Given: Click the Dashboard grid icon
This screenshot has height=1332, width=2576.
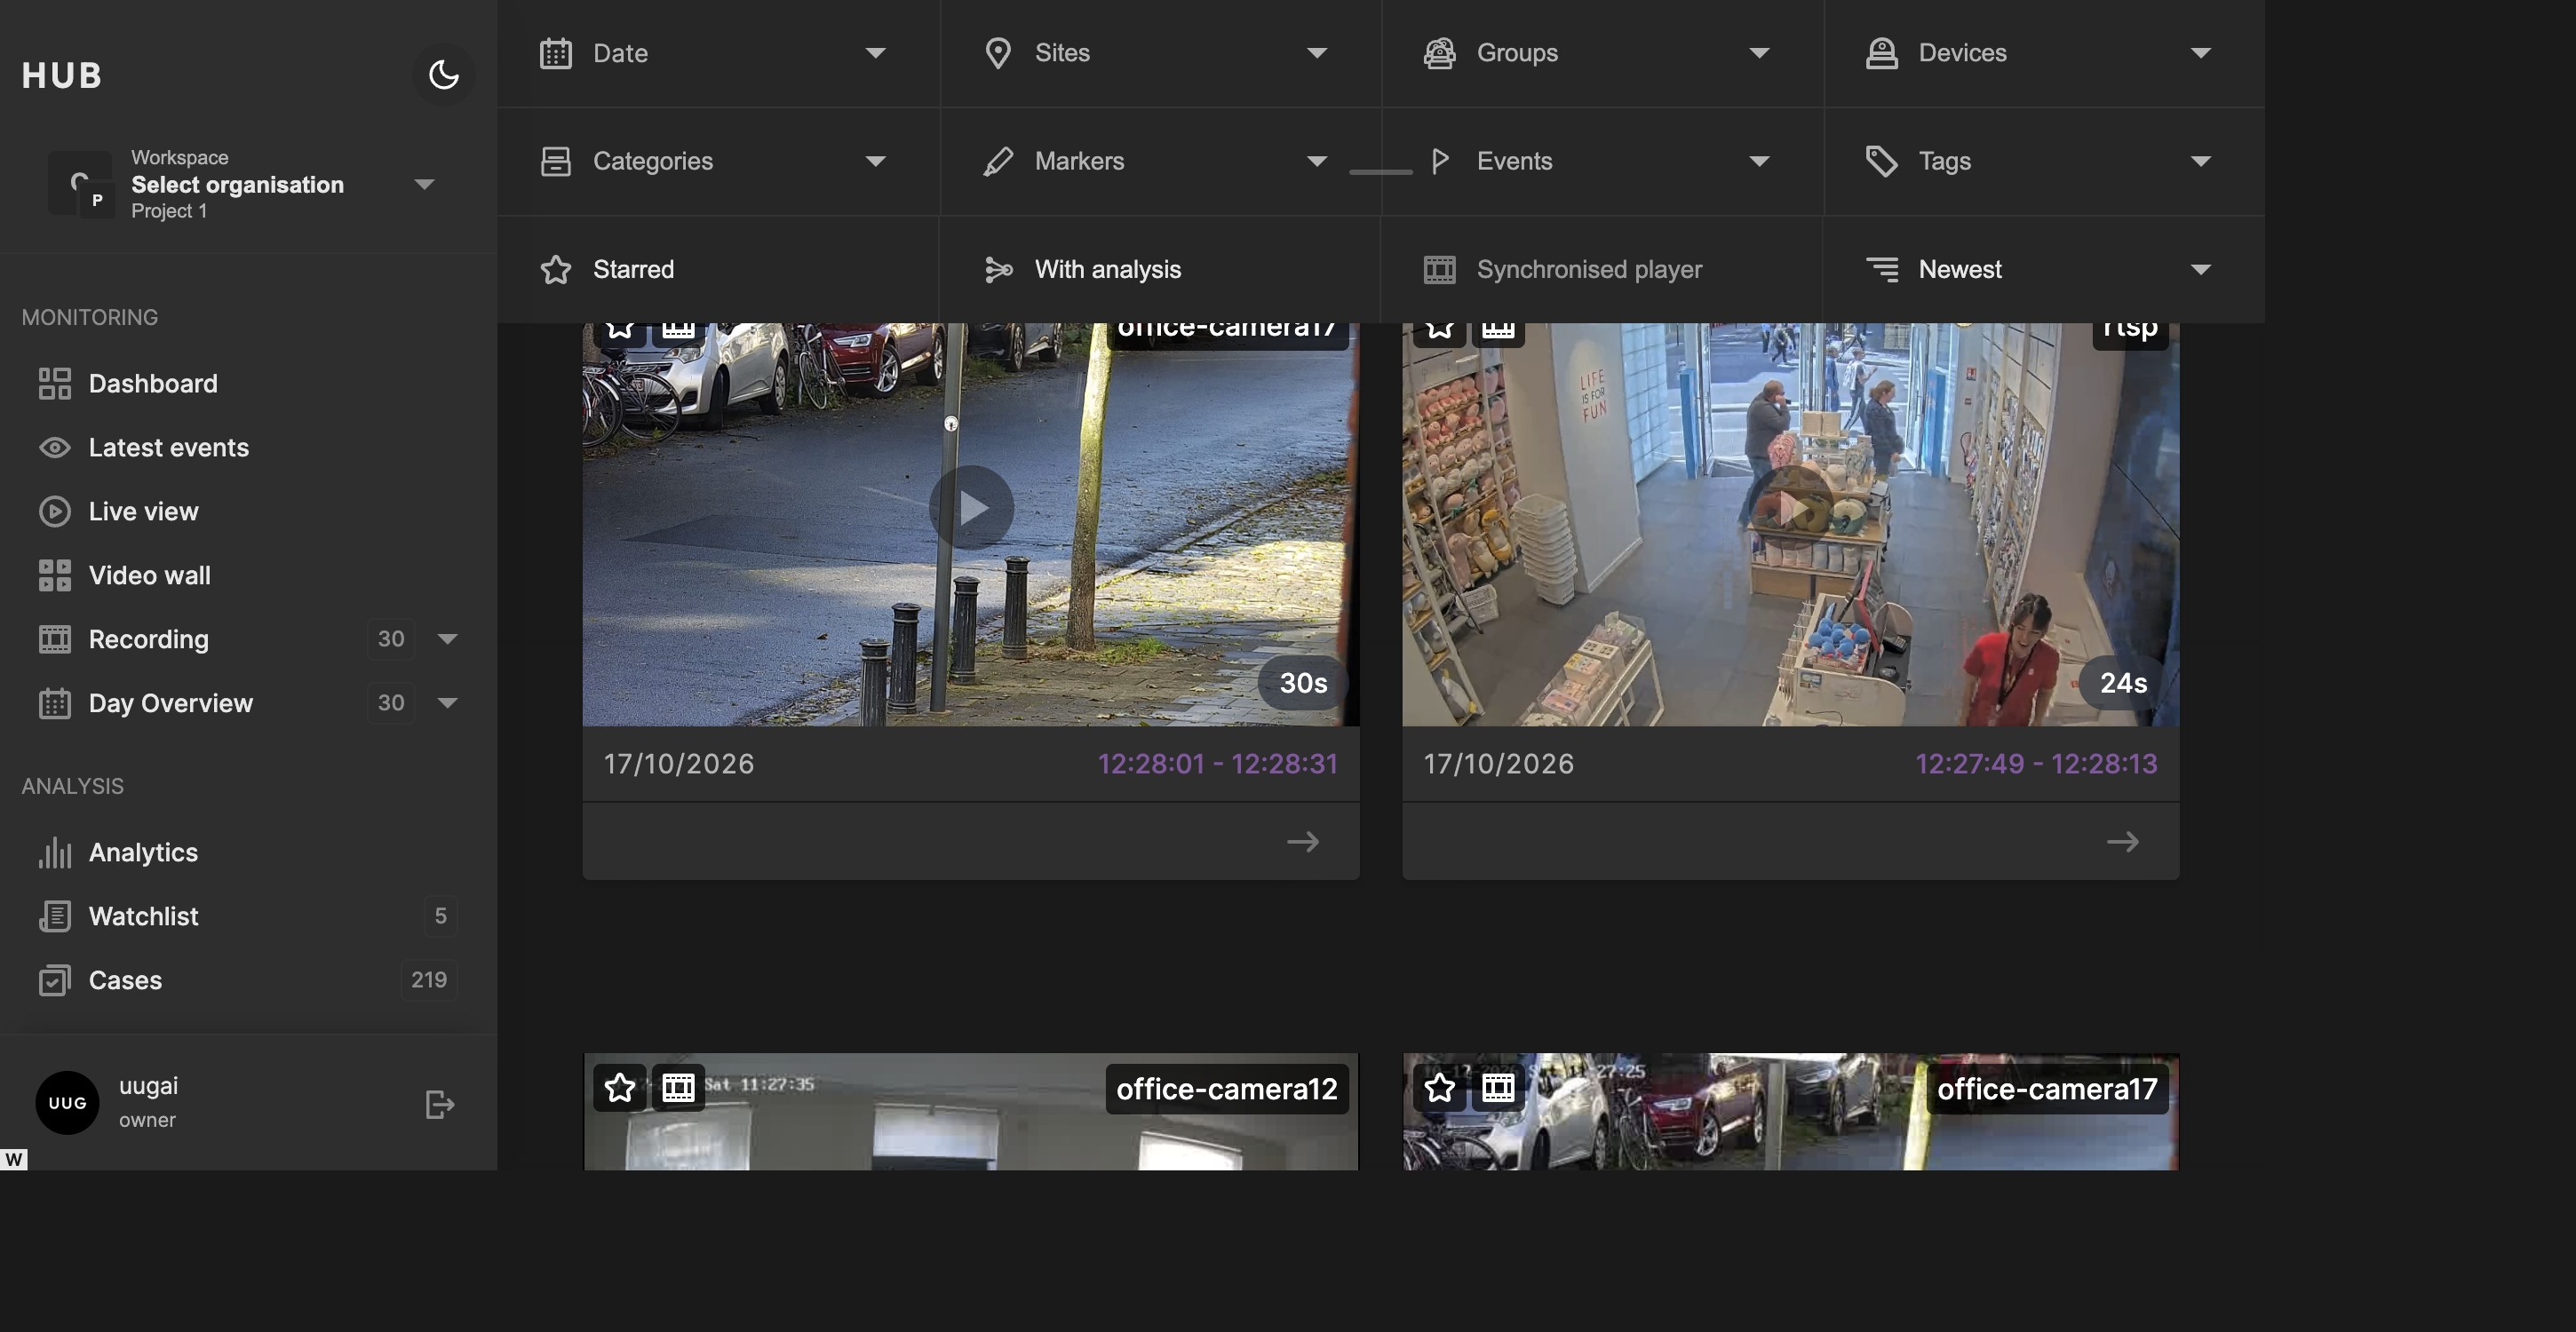Looking at the screenshot, I should click(54, 383).
